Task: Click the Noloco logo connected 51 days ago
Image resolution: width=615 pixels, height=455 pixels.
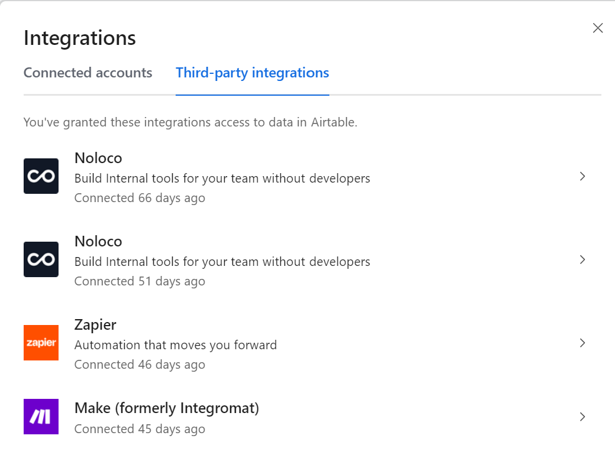Action: [x=41, y=259]
